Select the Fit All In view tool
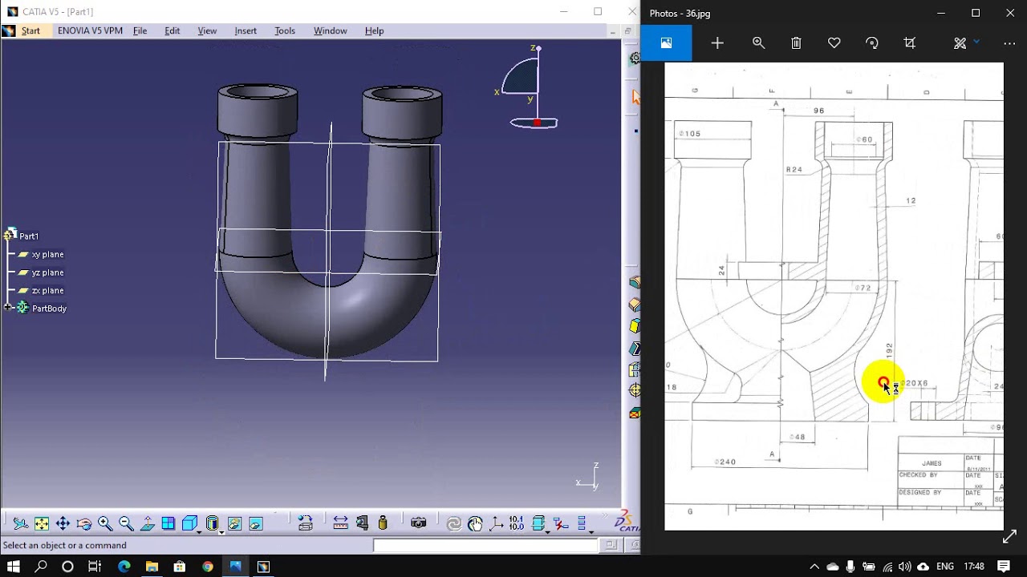1027x577 pixels. [42, 523]
